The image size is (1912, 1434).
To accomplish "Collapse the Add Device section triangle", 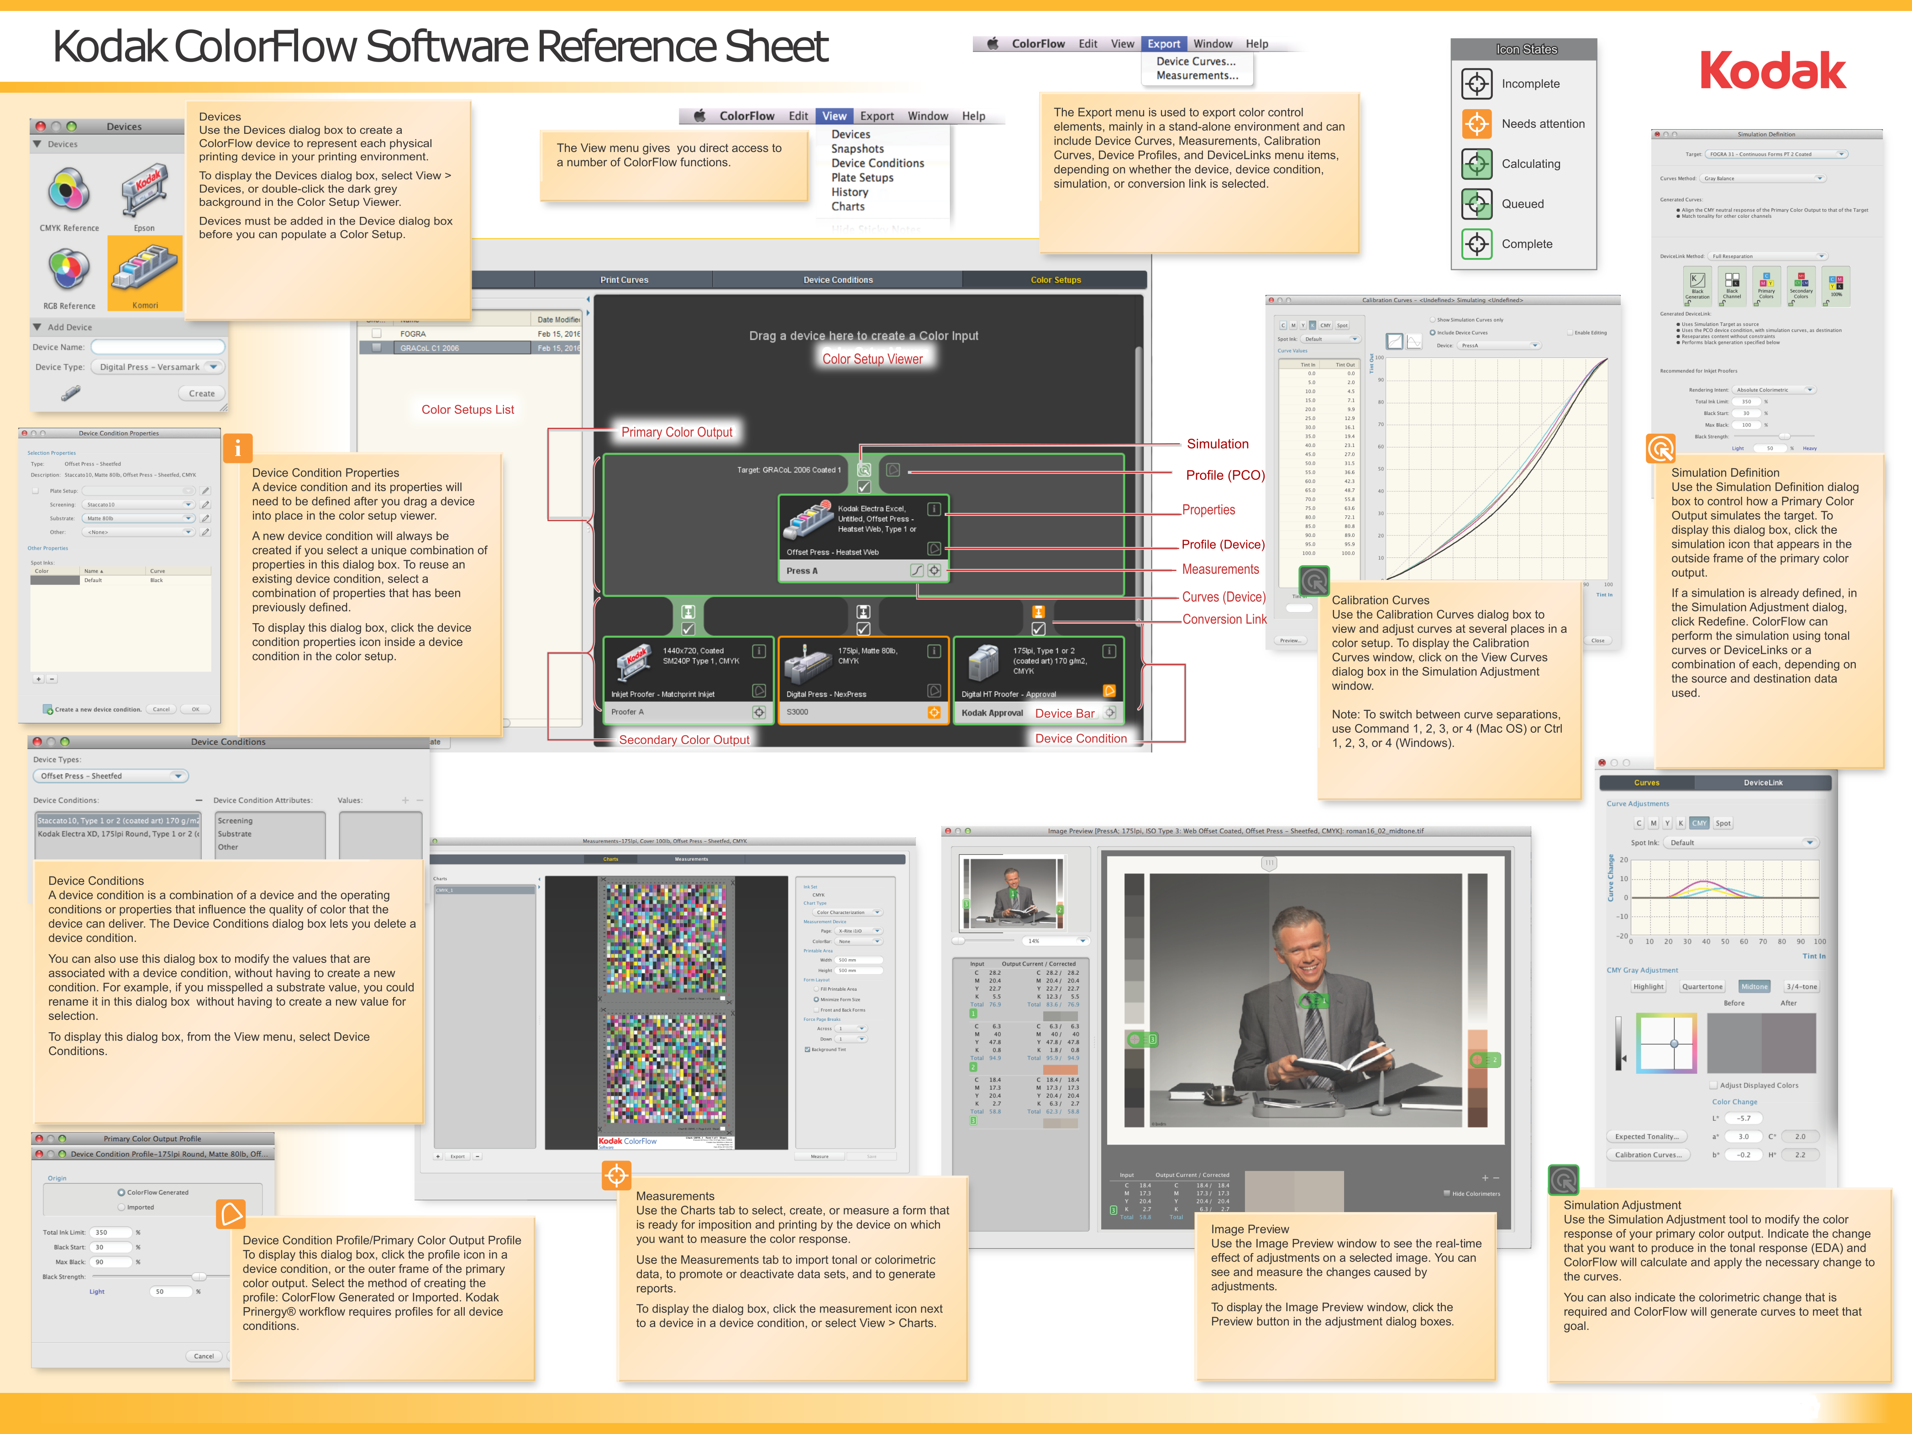I will click(x=37, y=327).
